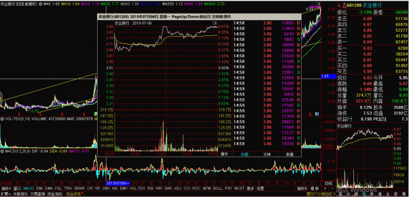Open the 指标B indicator menu
The height and width of the screenshot is (197, 409).
[302, 188]
